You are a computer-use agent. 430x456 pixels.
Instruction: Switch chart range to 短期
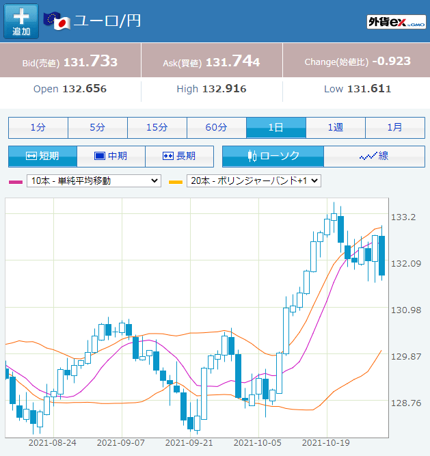[x=43, y=157]
